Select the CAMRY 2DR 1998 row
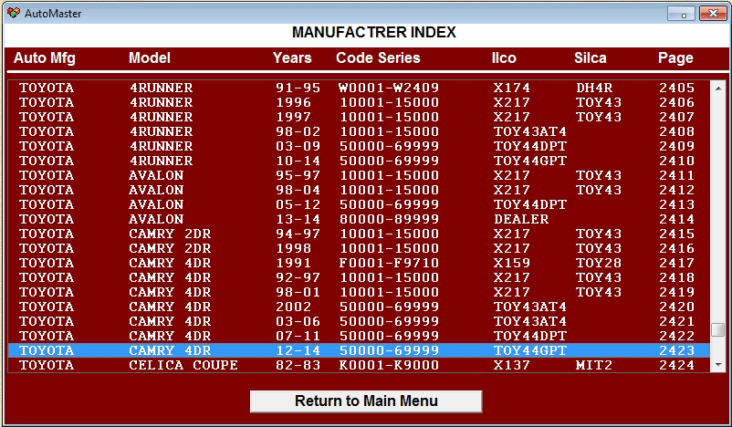The width and height of the screenshot is (732, 427). [x=359, y=248]
